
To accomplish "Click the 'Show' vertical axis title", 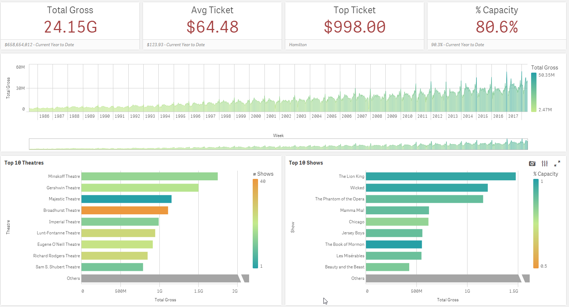I will [293, 227].
